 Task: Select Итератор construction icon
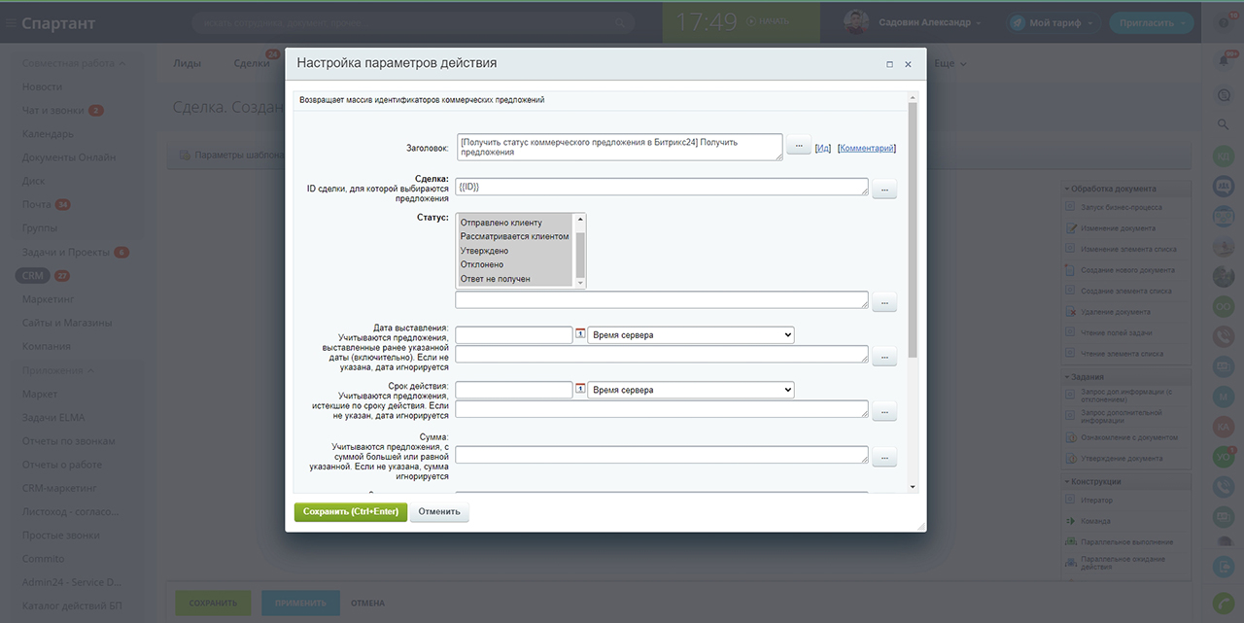pyautogui.click(x=1070, y=501)
